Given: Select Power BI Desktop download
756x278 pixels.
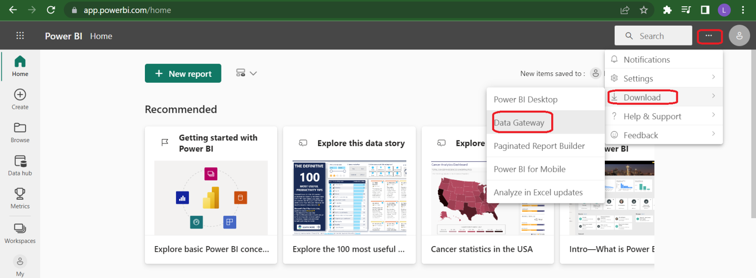Looking at the screenshot, I should click(x=545, y=99).
